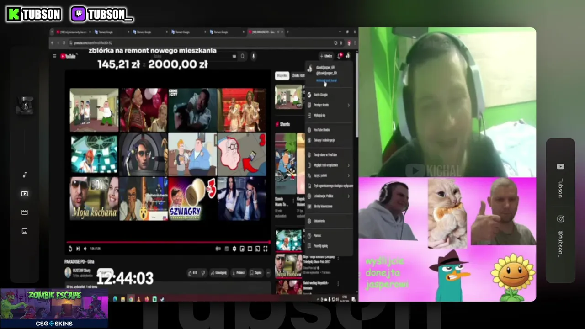Go forward in Chrome browser
The image size is (585, 329).
(58, 43)
